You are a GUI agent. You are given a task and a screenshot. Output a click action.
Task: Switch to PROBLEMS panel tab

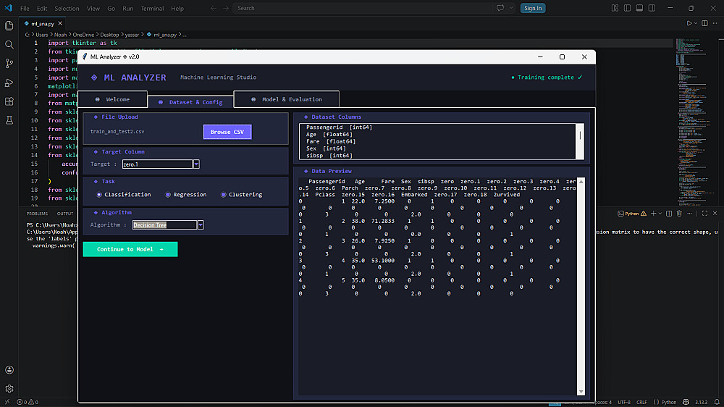pos(37,214)
